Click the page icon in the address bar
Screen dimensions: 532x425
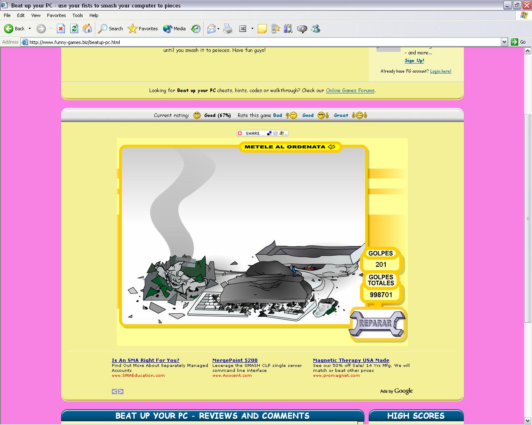click(x=25, y=42)
